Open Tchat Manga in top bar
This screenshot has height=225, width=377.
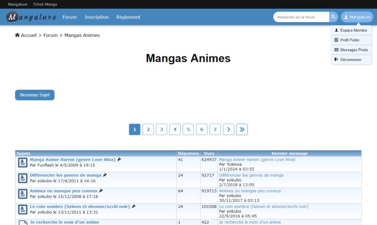point(45,4)
